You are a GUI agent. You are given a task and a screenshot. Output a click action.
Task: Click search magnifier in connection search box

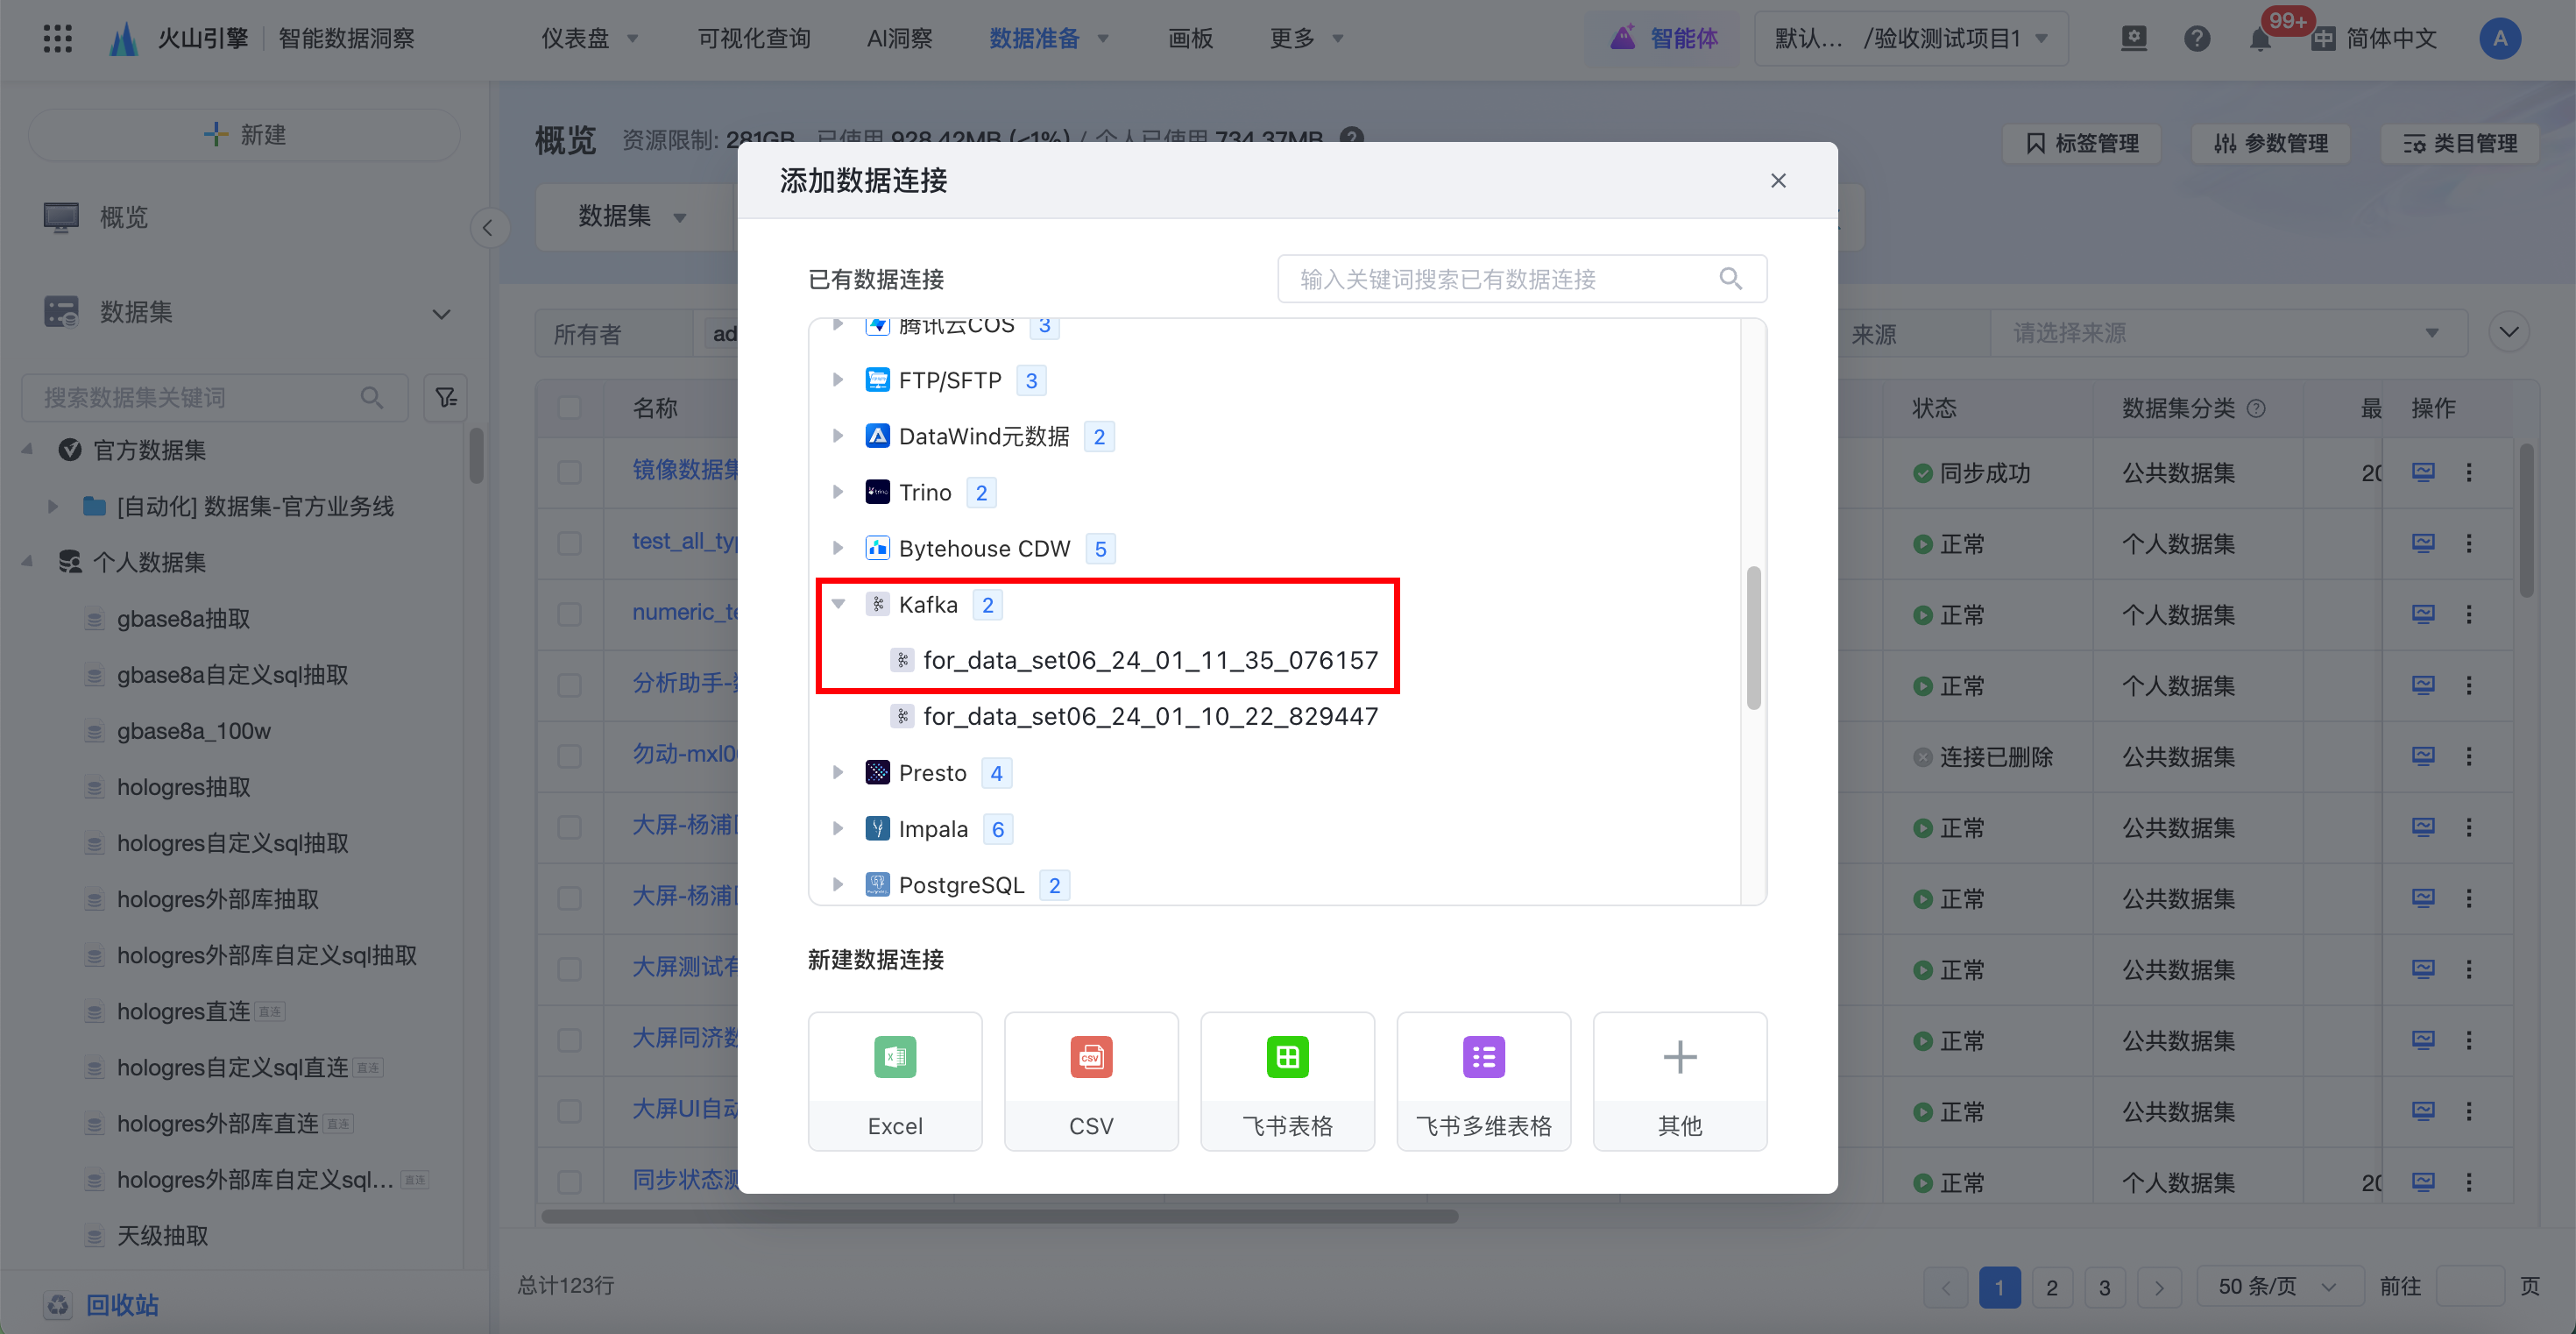click(x=1730, y=279)
